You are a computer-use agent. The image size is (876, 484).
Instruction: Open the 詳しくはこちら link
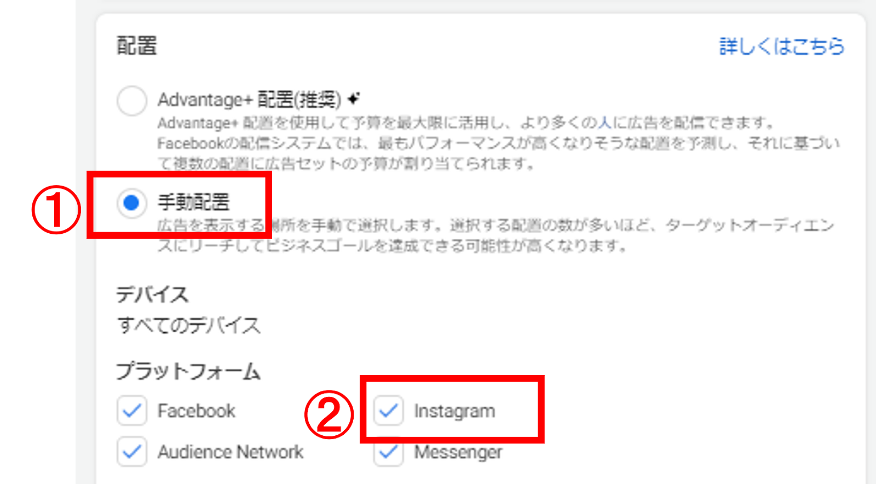(782, 47)
